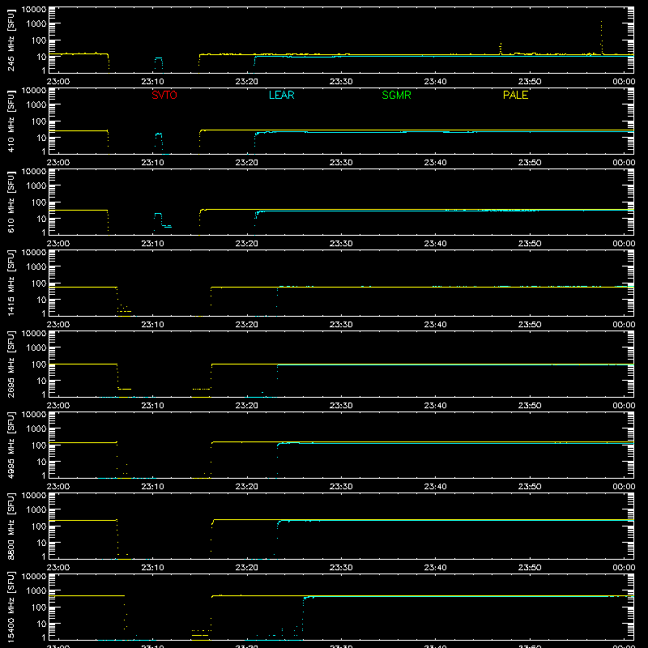Click the 2695 MHz [SFU] axis title
The height and width of the screenshot is (648, 648).
coord(11,364)
